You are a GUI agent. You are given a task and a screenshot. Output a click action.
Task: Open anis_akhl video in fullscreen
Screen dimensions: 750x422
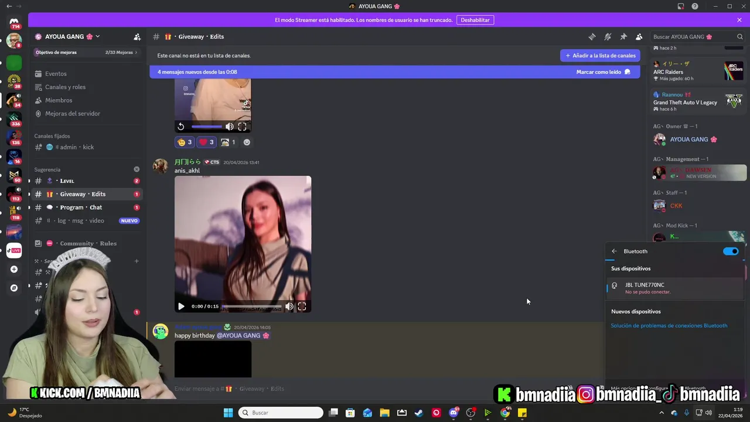pos(302,306)
